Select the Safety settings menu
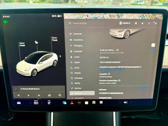The height and width of the screenshot is (126, 168). click(x=76, y=83)
